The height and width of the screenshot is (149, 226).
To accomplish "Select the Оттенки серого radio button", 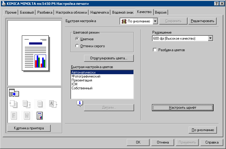I will pyautogui.click(x=77, y=46).
